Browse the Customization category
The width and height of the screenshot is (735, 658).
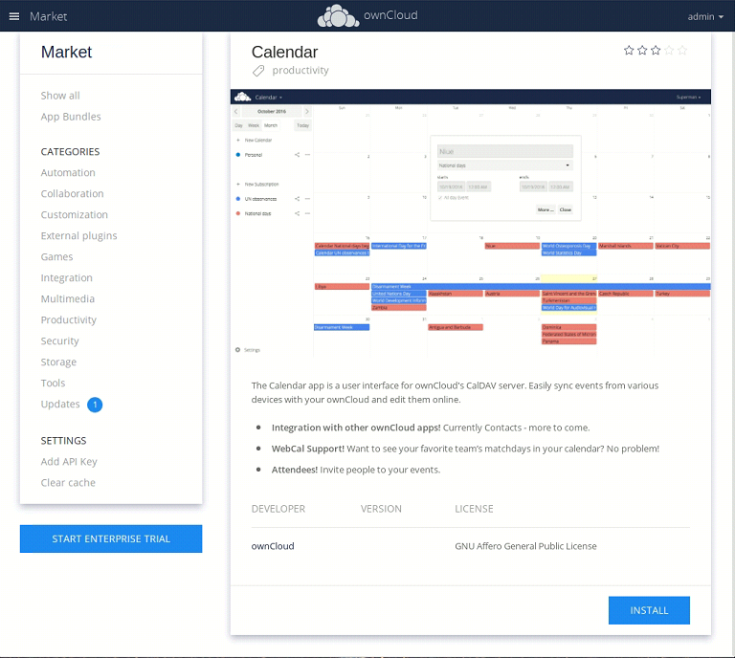click(x=74, y=215)
